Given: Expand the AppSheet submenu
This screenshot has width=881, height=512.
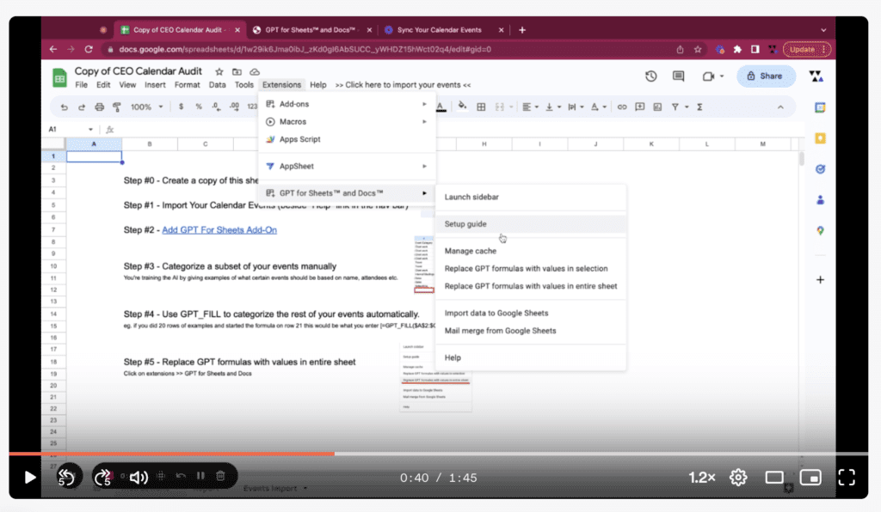Looking at the screenshot, I should click(x=347, y=166).
